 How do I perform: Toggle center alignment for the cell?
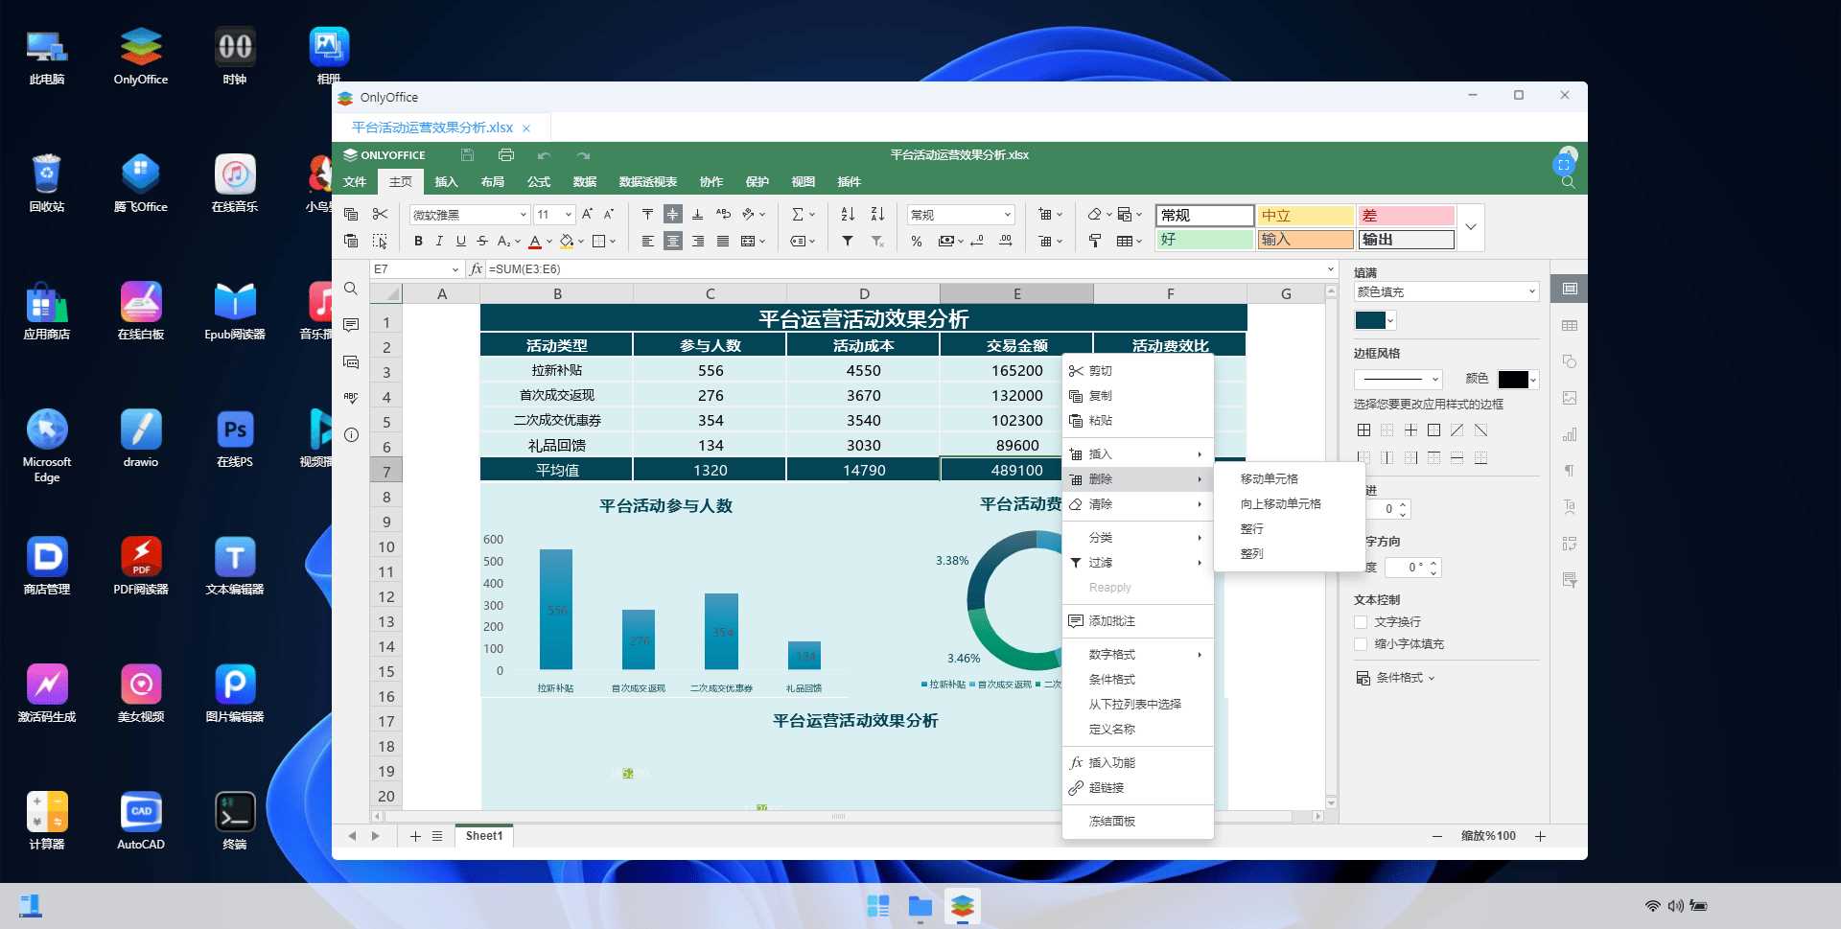point(674,240)
